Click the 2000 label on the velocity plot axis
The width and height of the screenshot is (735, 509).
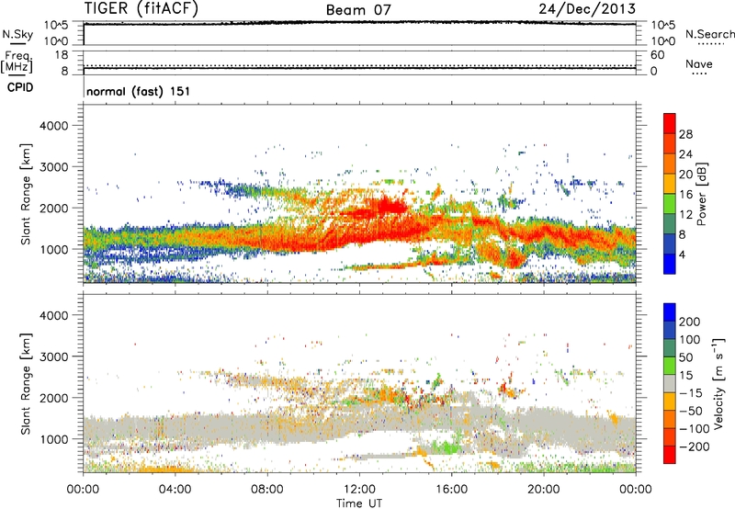[54, 398]
